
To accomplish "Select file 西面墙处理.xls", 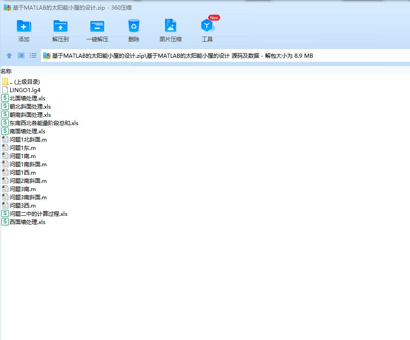I will [x=23, y=222].
